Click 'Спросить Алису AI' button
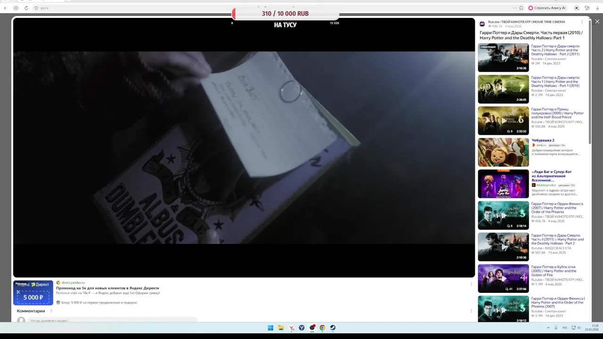Viewport: 603px width, 339px height. coord(547,8)
